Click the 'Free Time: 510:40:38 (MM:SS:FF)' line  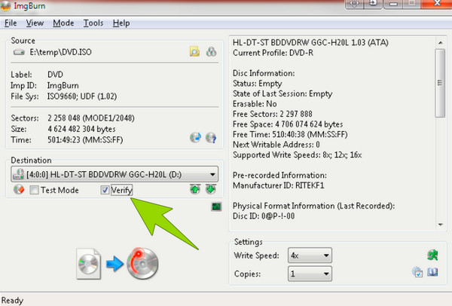pos(290,134)
